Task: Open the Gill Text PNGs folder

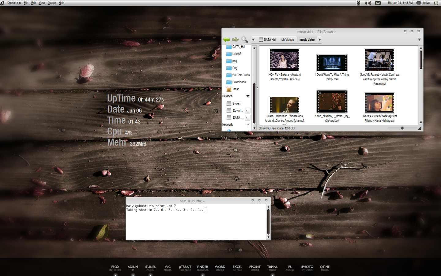Action: click(238, 75)
